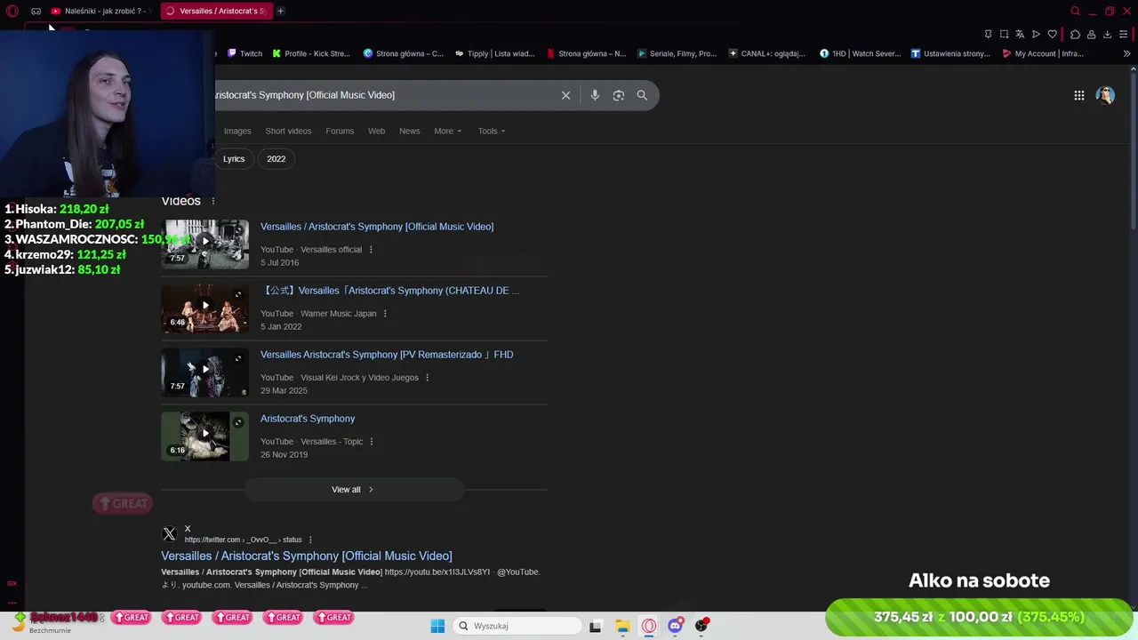Open options dots for twitter.com result
1138x640 pixels.
310,540
